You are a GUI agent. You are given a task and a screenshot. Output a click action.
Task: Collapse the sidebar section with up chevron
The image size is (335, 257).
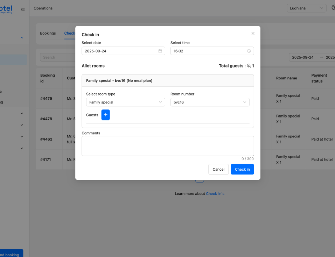(22, 38)
